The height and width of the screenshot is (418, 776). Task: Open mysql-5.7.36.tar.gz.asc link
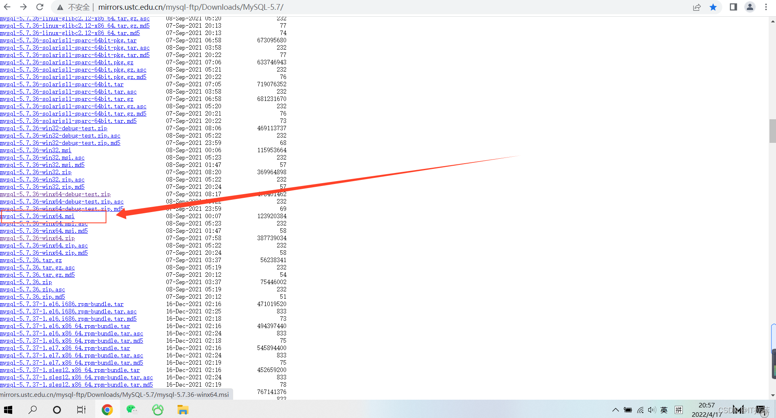(37, 267)
